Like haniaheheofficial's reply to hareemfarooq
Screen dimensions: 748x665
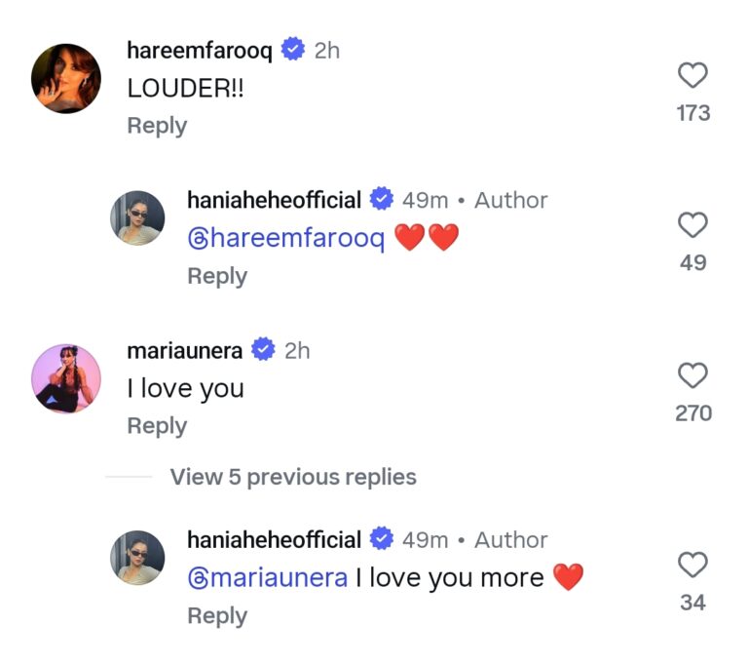point(692,226)
